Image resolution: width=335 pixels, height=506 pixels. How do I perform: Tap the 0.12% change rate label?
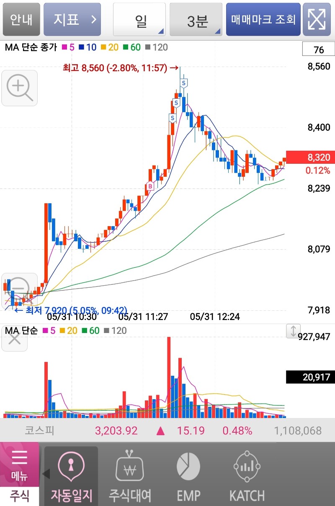[x=317, y=170]
